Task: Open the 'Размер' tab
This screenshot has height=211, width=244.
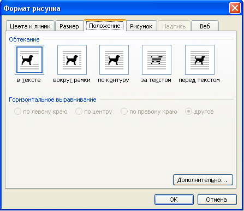Action: 69,26
